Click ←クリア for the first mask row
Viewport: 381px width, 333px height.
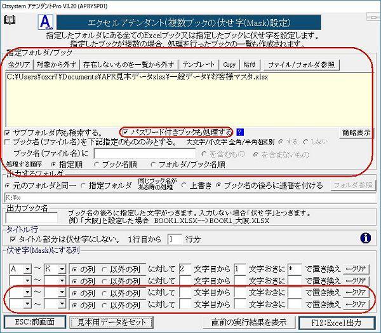point(356,269)
